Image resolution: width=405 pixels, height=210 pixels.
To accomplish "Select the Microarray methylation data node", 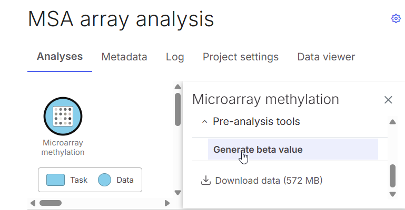I will [x=63, y=116].
